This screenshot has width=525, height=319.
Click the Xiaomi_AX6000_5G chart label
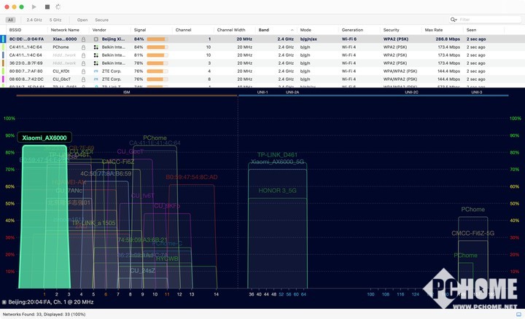coord(278,162)
